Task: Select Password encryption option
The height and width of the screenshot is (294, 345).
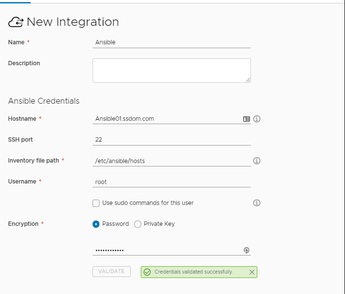Action: click(96, 224)
